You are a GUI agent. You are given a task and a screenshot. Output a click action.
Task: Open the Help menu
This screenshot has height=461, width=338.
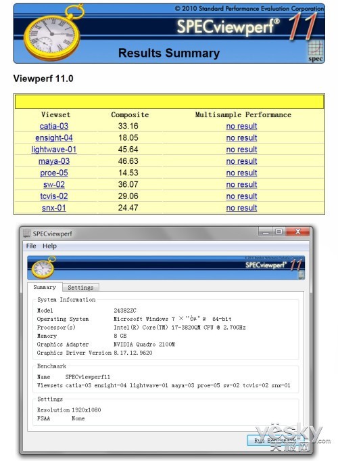[49, 246]
